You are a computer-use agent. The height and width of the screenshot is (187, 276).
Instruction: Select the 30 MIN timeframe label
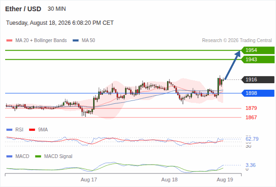pyautogui.click(x=57, y=9)
